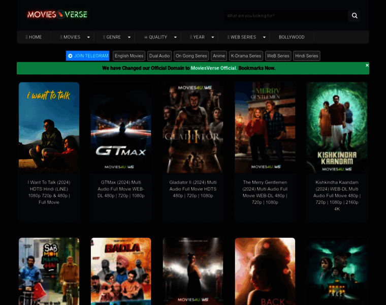
Task: Open the Kishkindha Kaandam poster
Action: [x=337, y=128]
